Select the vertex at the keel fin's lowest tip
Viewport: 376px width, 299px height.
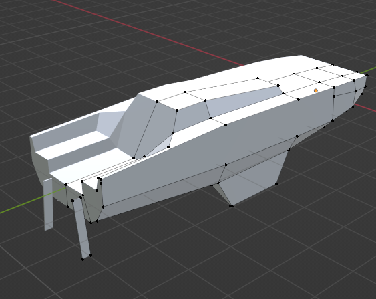pos(231,206)
